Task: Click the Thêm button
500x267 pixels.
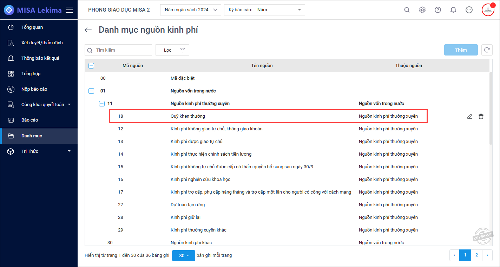Action: (461, 50)
